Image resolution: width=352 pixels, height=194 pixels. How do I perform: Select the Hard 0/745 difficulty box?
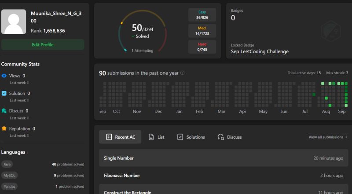point(202,47)
